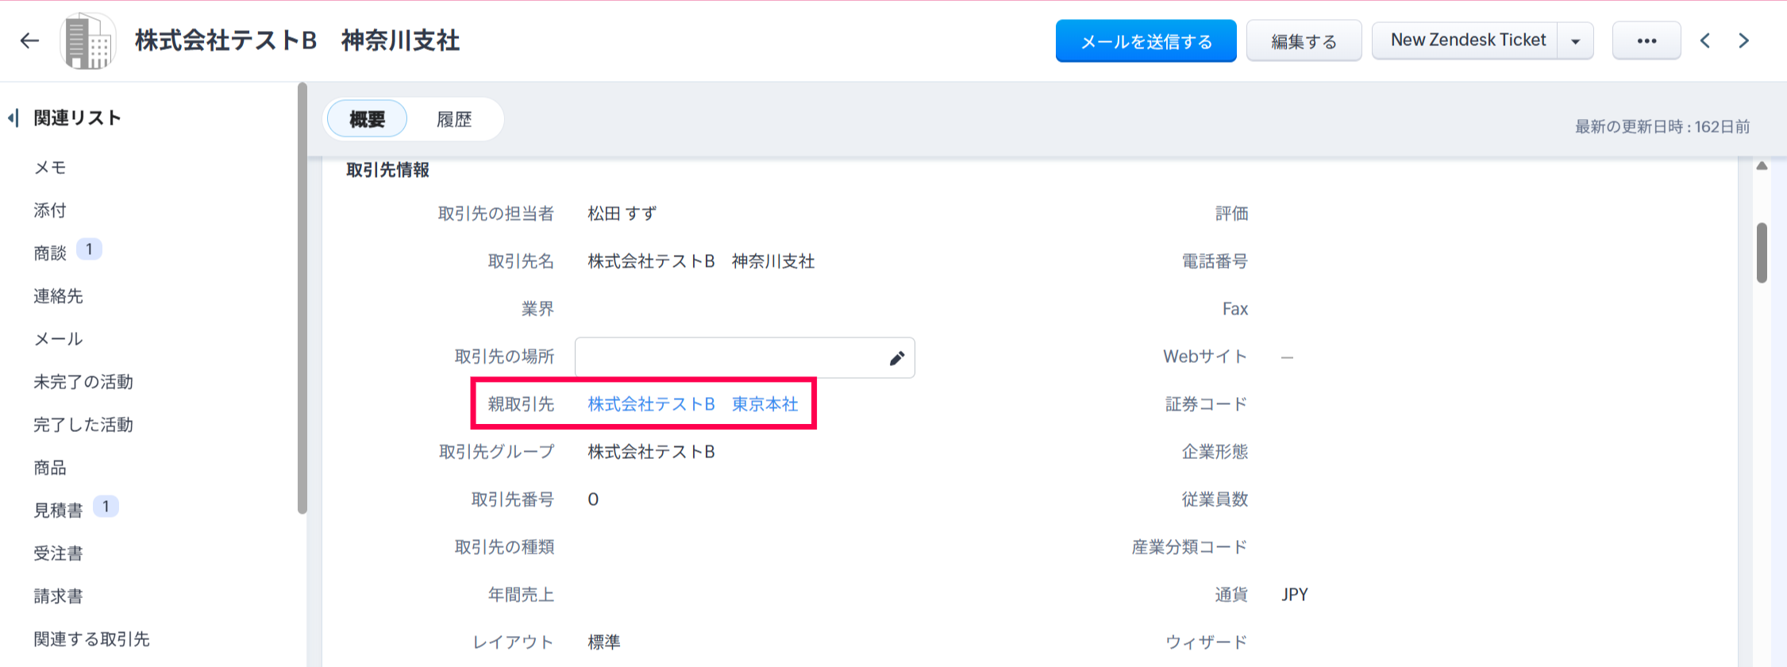Select the 概要 tab
1787x667 pixels.
367,119
